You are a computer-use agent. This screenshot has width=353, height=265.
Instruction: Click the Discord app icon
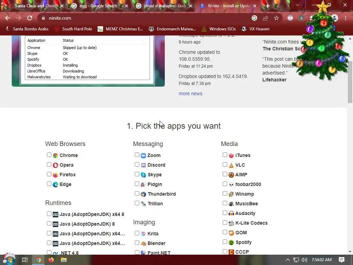tap(143, 165)
